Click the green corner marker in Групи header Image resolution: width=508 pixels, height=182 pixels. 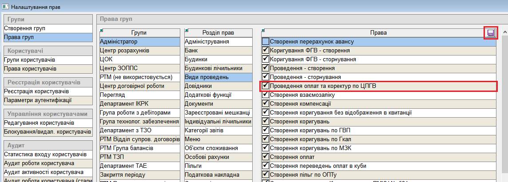(x=102, y=30)
